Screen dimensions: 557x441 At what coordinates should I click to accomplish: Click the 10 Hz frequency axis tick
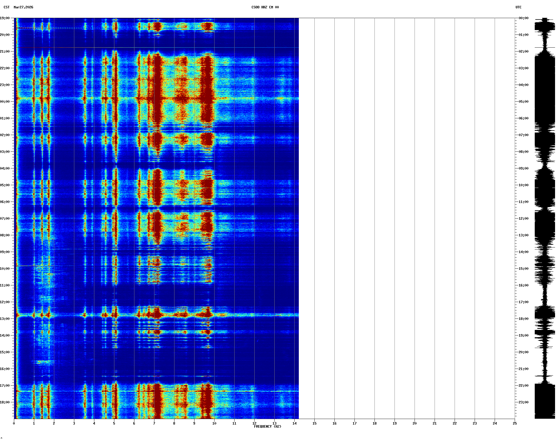click(214, 423)
